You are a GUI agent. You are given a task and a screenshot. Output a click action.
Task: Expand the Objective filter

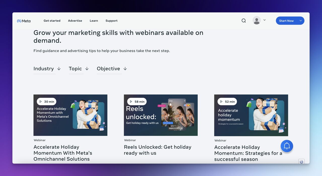112,69
